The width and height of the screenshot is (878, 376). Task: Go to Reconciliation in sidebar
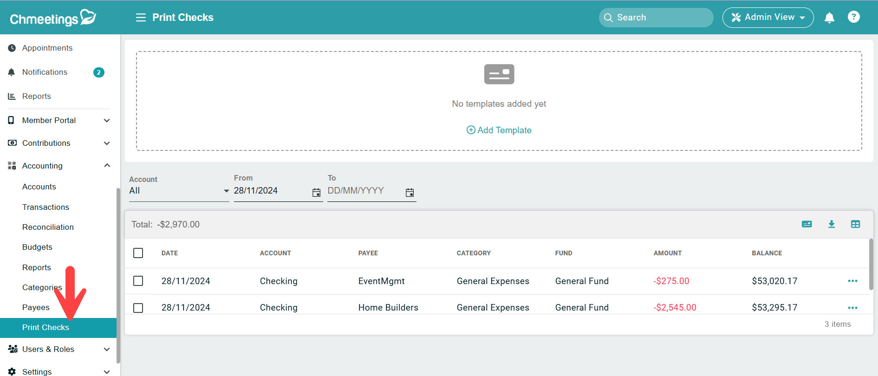point(48,227)
